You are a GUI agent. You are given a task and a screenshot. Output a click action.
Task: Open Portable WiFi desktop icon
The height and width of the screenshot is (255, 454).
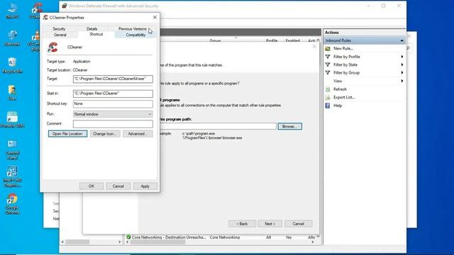[x=12, y=120]
